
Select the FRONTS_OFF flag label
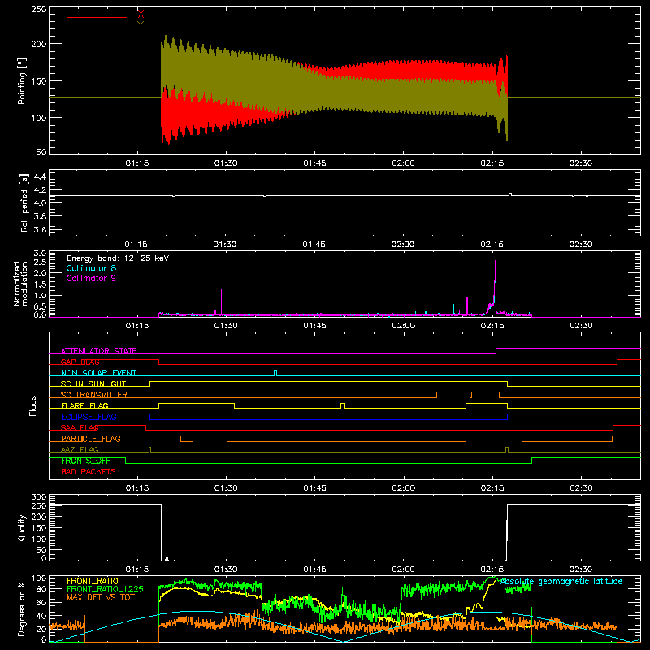tap(85, 461)
